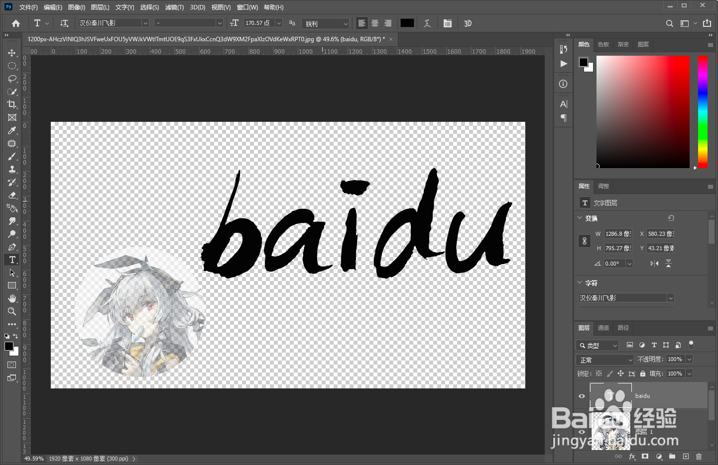Click the zoom percentage 49.59% field
The height and width of the screenshot is (465, 718).
(34, 459)
